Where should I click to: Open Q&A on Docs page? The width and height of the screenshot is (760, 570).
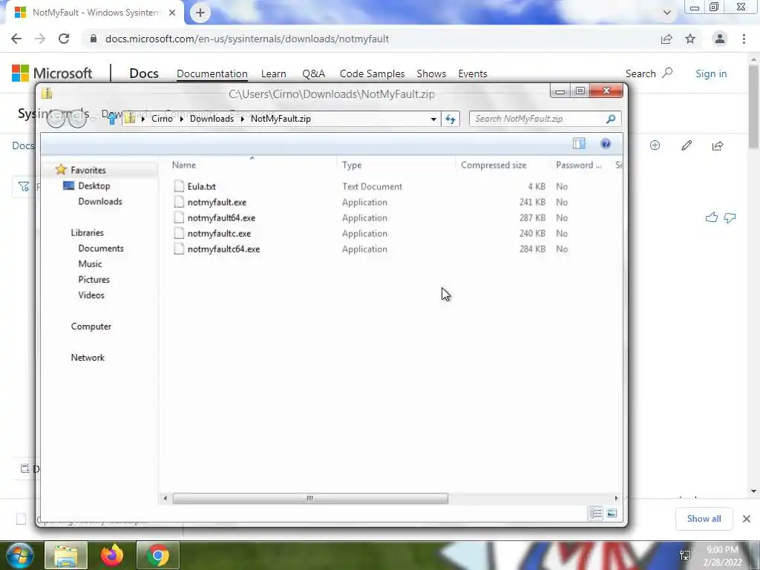[314, 73]
